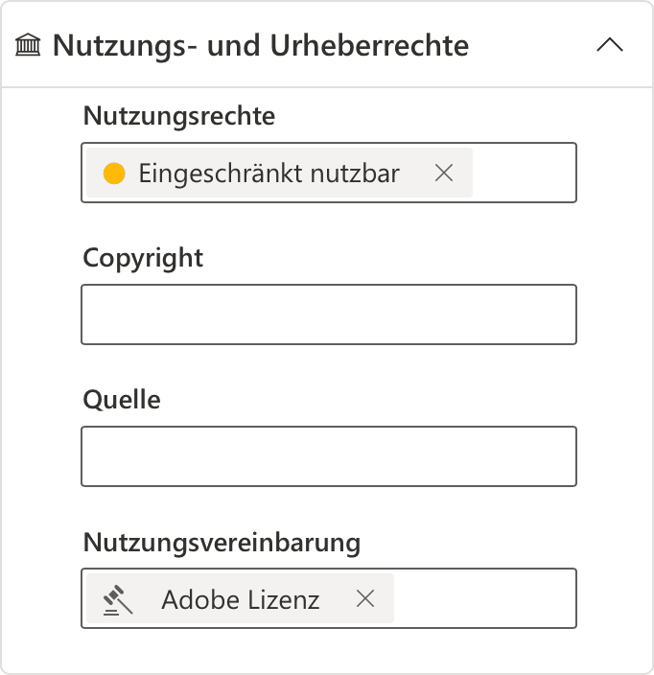Remove the Adobe Lizenz agreement tag

pos(364,599)
